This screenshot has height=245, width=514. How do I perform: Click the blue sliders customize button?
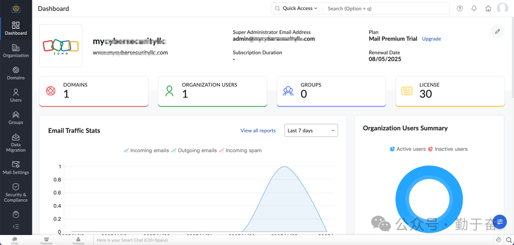coord(500,222)
